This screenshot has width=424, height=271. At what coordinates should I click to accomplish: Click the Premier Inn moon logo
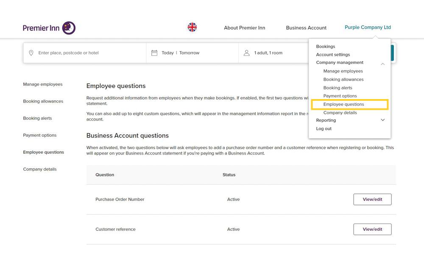click(69, 28)
